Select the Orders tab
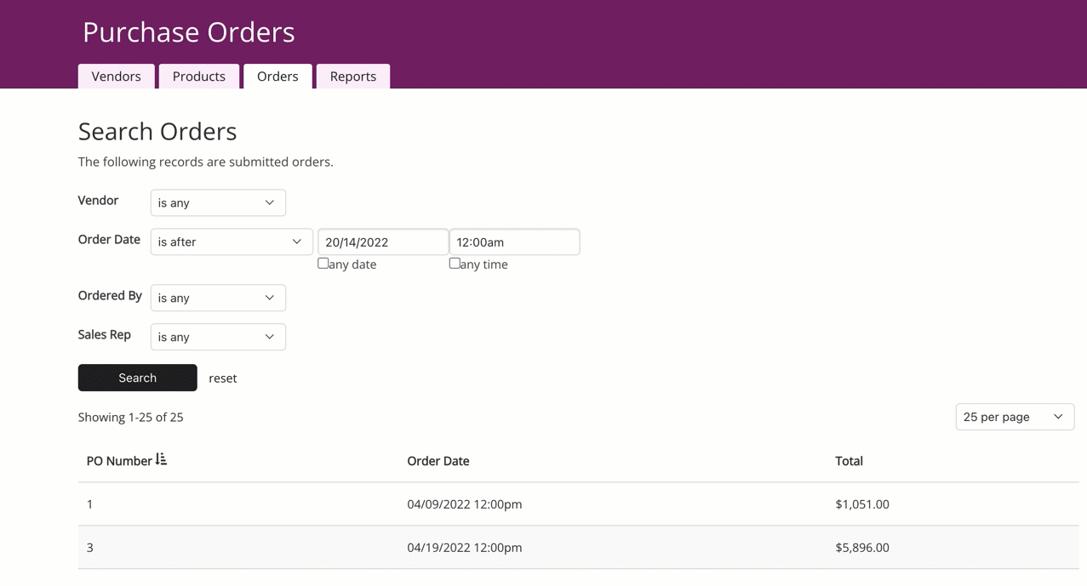 [x=277, y=77]
